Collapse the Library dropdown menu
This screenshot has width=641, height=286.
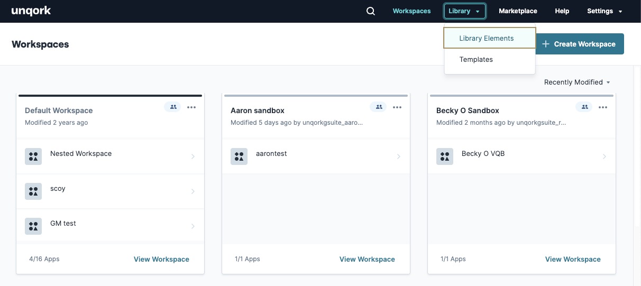tap(464, 11)
